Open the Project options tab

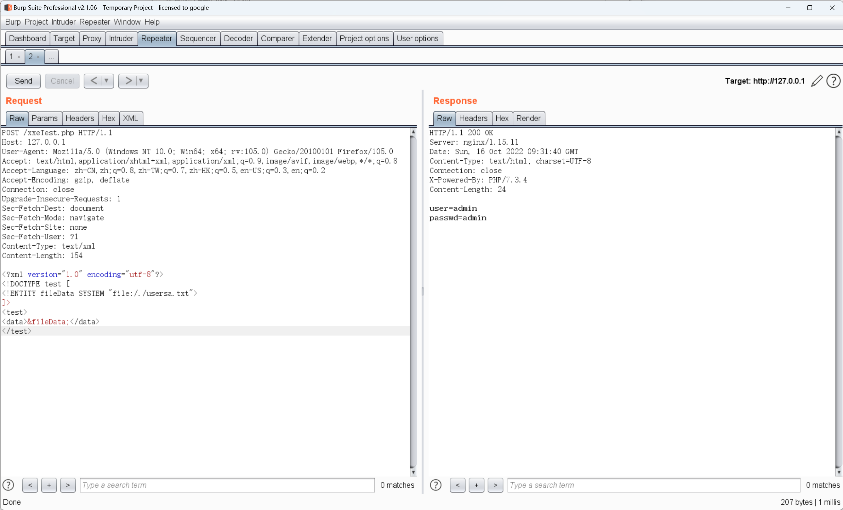coord(364,38)
